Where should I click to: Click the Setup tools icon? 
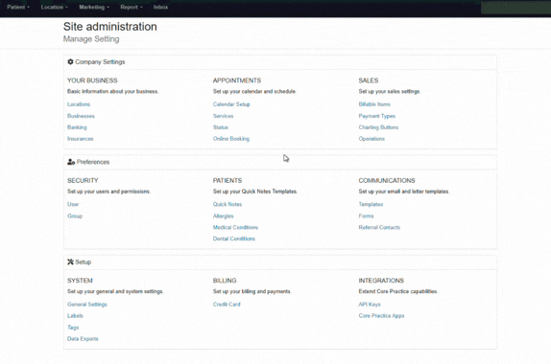tap(70, 262)
